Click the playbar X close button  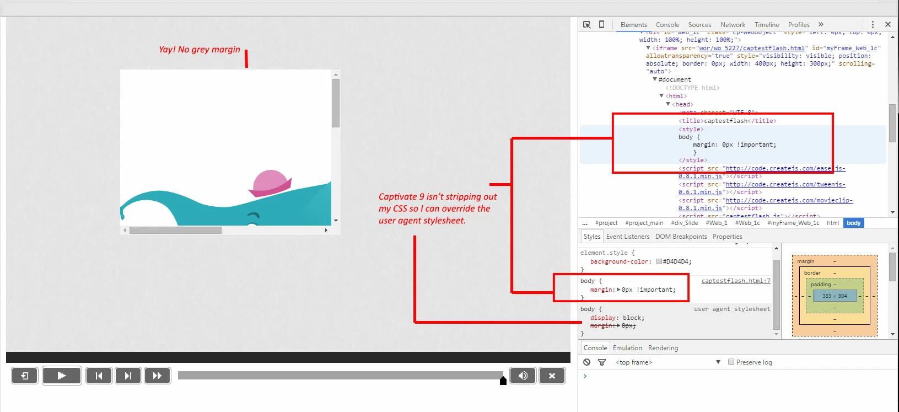tap(552, 376)
